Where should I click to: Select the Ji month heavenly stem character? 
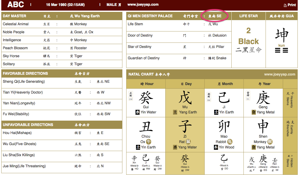point(224,97)
